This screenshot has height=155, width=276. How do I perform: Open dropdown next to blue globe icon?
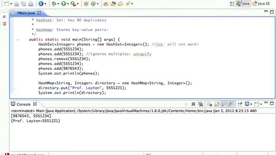click(x=45, y=4)
